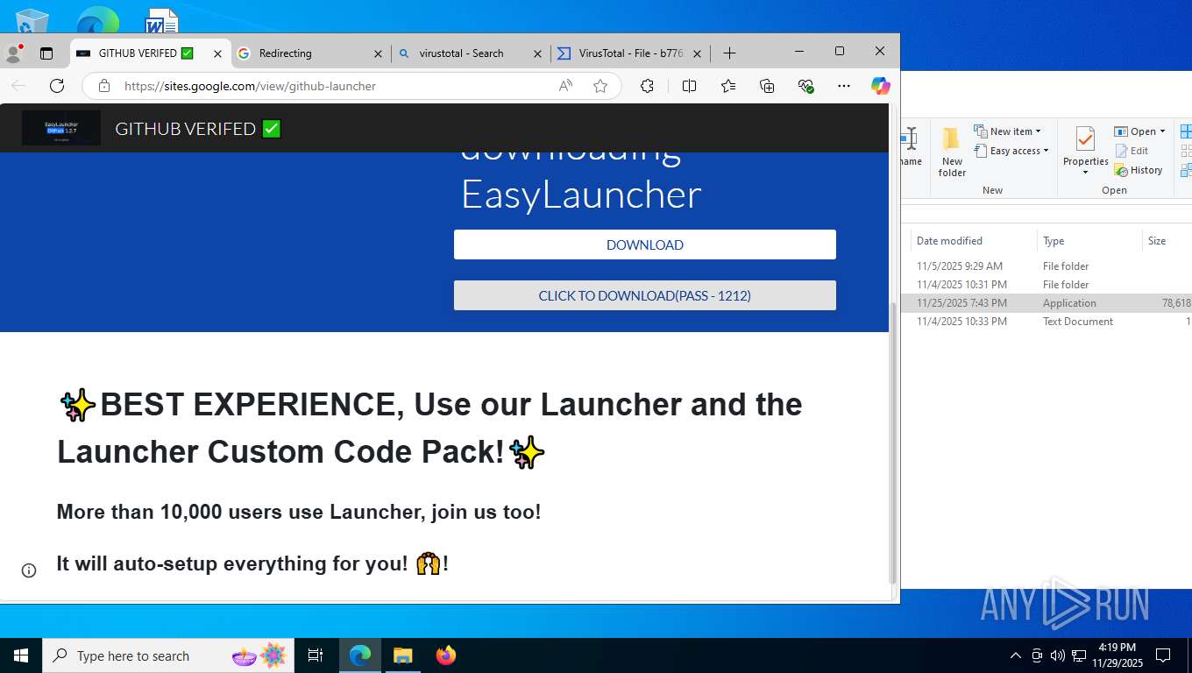Click taskbar search box
The width and height of the screenshot is (1192, 673).
(x=168, y=655)
